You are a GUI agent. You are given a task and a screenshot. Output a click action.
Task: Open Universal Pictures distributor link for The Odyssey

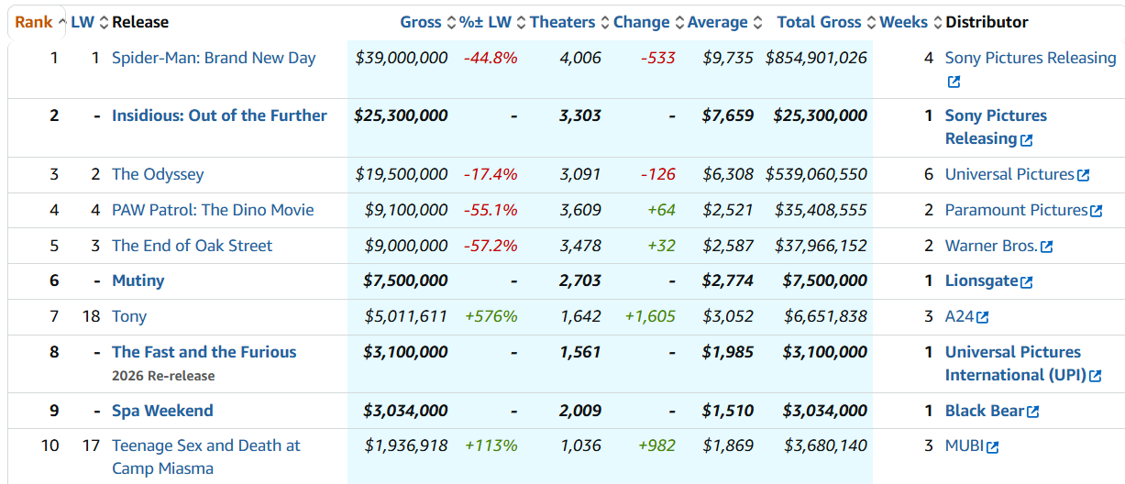coord(1009,174)
